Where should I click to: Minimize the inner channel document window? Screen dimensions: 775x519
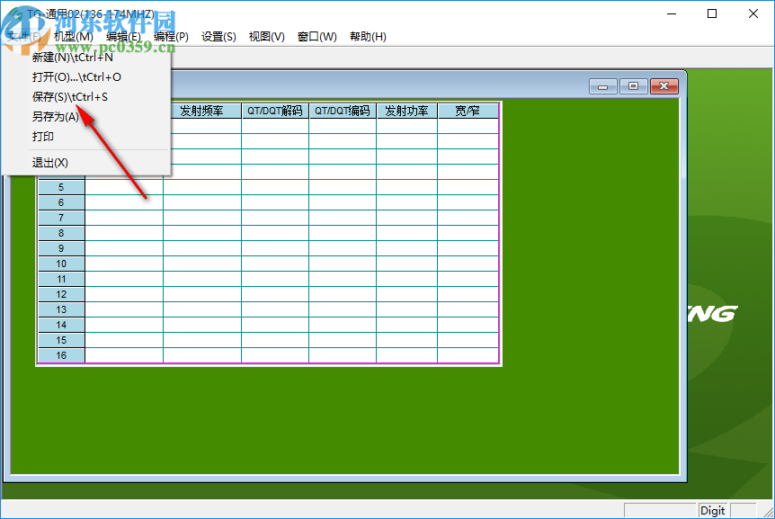(603, 86)
